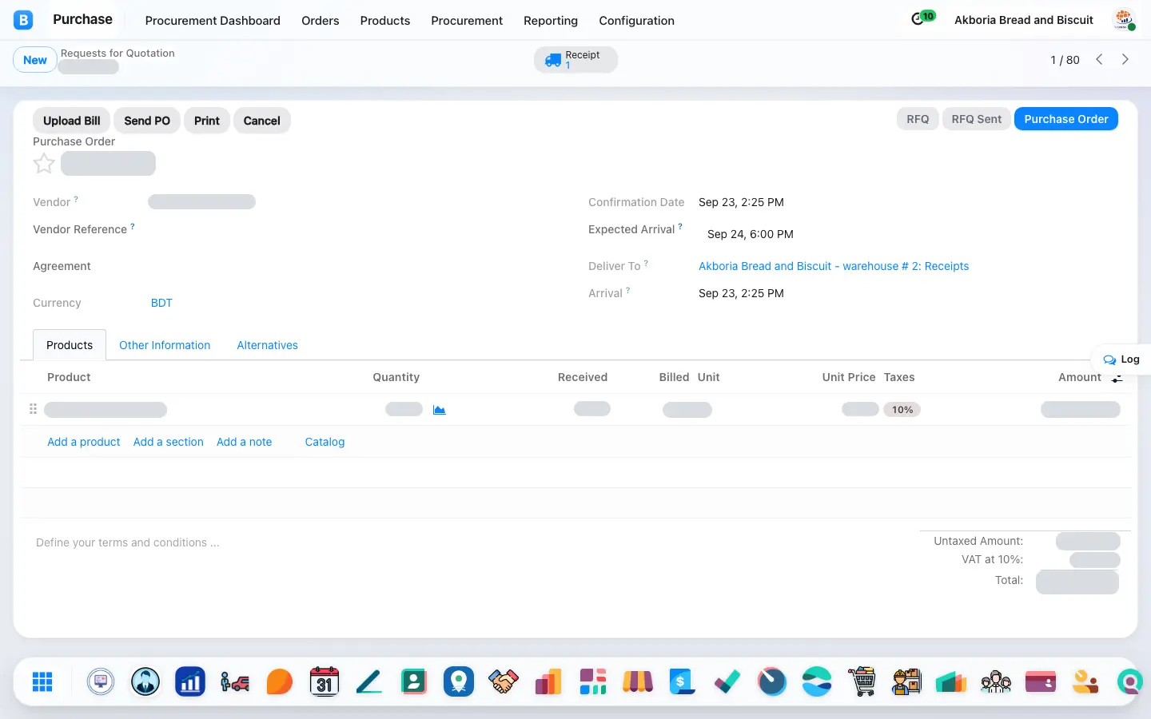Click the activities clock with badge 10
Screen dimensions: 1151x719
(923, 18)
